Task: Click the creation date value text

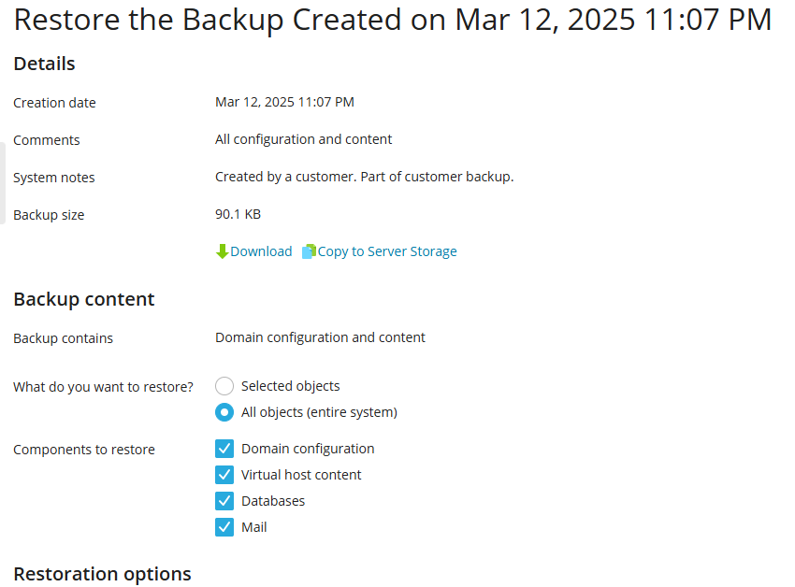Action: click(x=284, y=102)
